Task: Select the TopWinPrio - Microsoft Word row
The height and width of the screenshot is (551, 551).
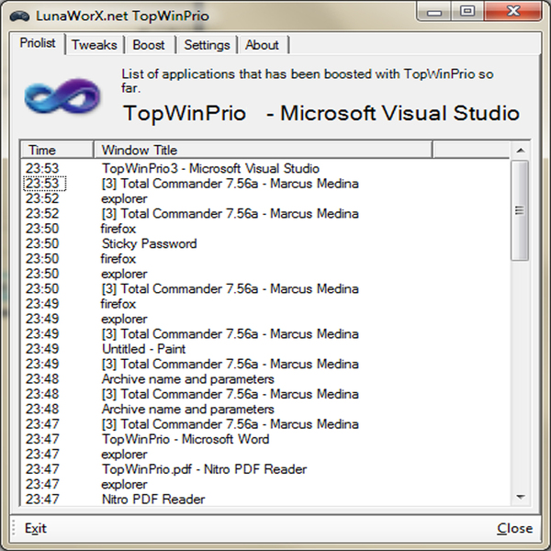Action: [x=265, y=439]
